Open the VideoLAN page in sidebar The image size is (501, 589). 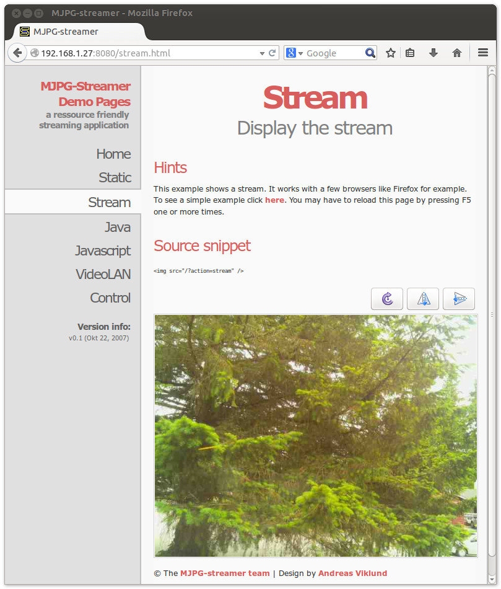103,274
